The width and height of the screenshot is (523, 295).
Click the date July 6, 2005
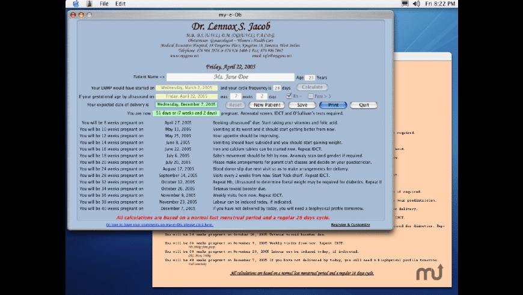pyautogui.click(x=178, y=156)
